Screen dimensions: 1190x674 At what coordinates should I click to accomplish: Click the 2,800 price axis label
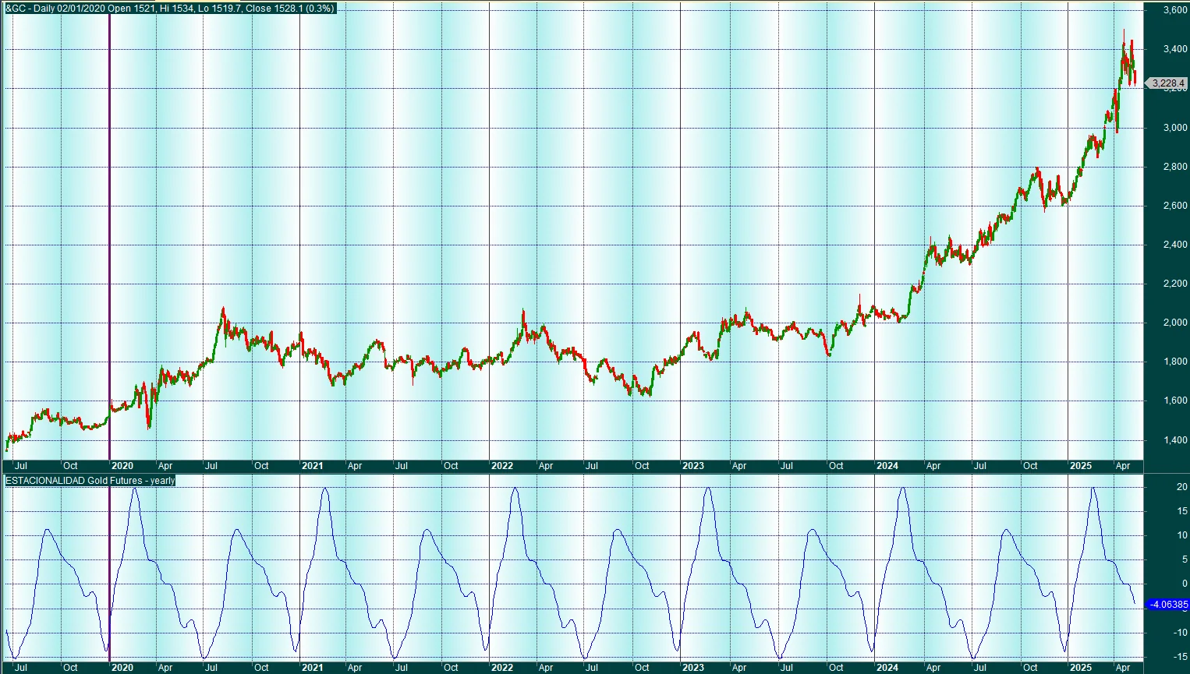pos(1175,167)
